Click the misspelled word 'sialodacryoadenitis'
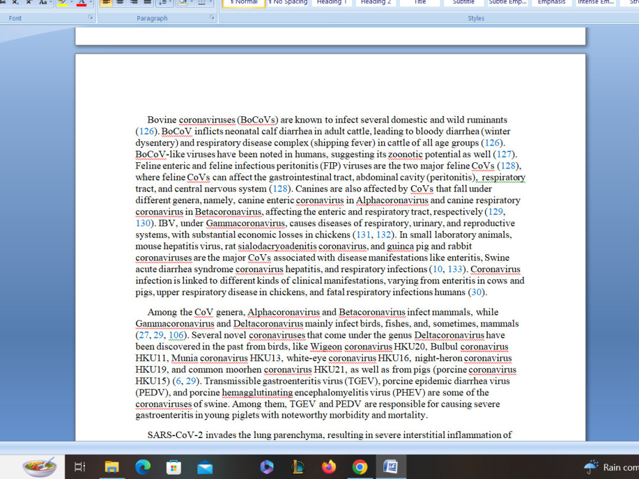Image resolution: width=639 pixels, height=479 pixels. click(x=277, y=247)
